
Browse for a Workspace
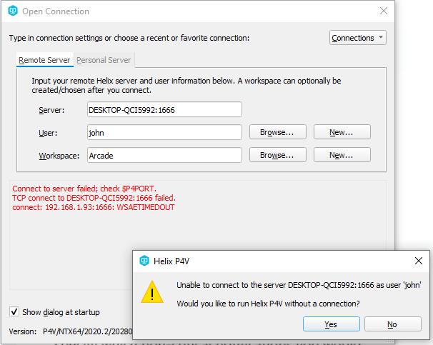click(277, 155)
